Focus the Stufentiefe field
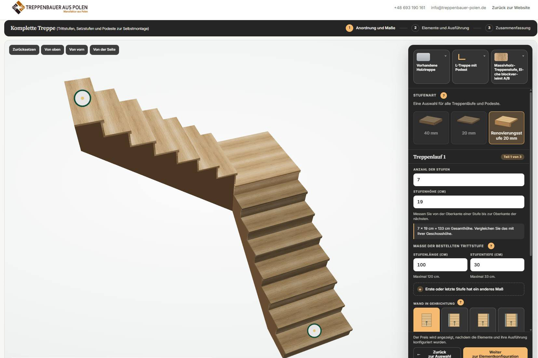The image size is (538, 358). (x=497, y=265)
